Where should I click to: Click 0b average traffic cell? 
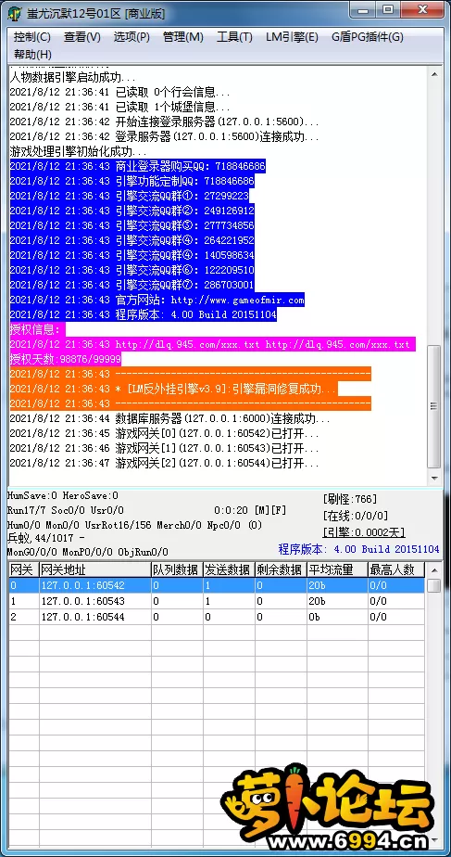337,617
